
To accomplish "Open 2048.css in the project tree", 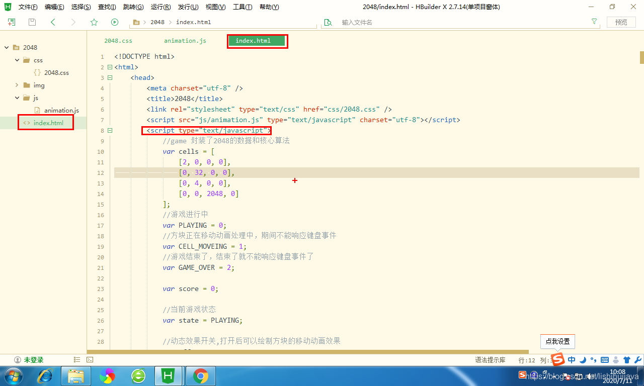I will click(56, 72).
